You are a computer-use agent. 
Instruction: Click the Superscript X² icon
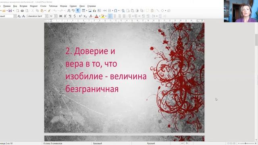click(x=80, y=16)
